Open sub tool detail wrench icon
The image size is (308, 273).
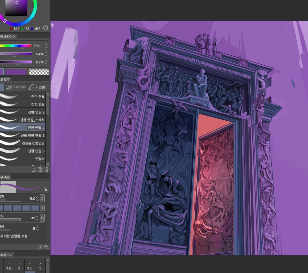[47, 247]
